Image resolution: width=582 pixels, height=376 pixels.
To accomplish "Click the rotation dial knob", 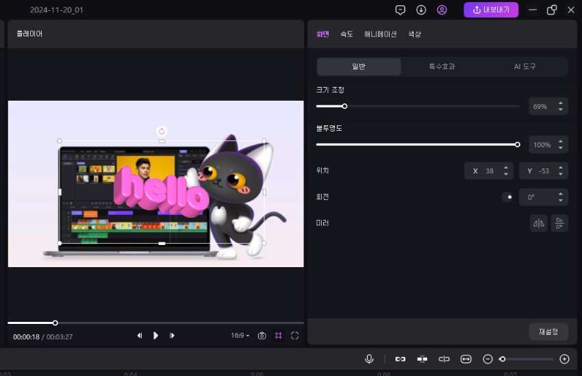I will (x=507, y=197).
